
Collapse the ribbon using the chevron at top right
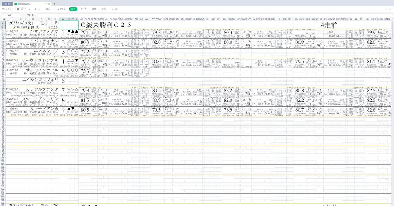click(x=390, y=9)
